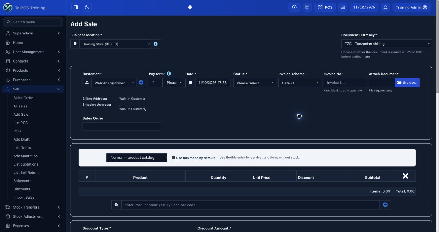Open the Document Currency dropdown

[x=387, y=44]
